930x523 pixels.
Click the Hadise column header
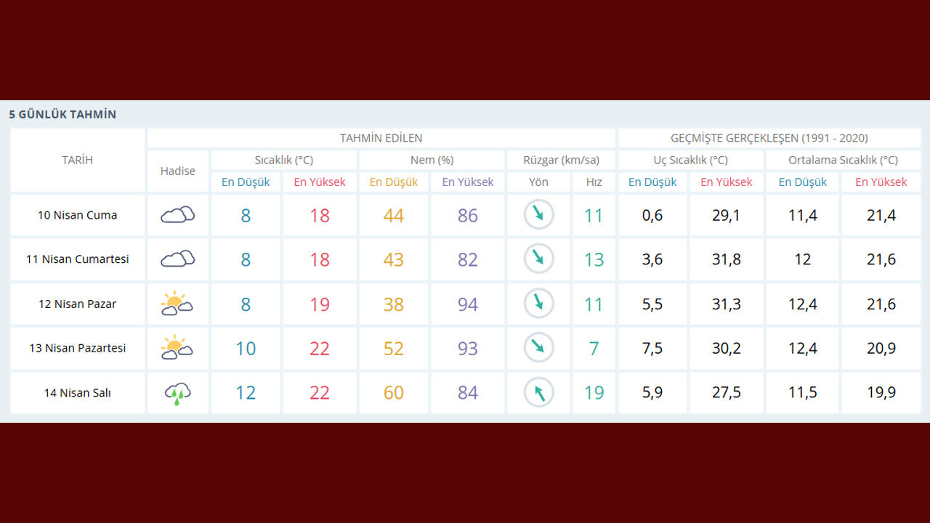(177, 171)
